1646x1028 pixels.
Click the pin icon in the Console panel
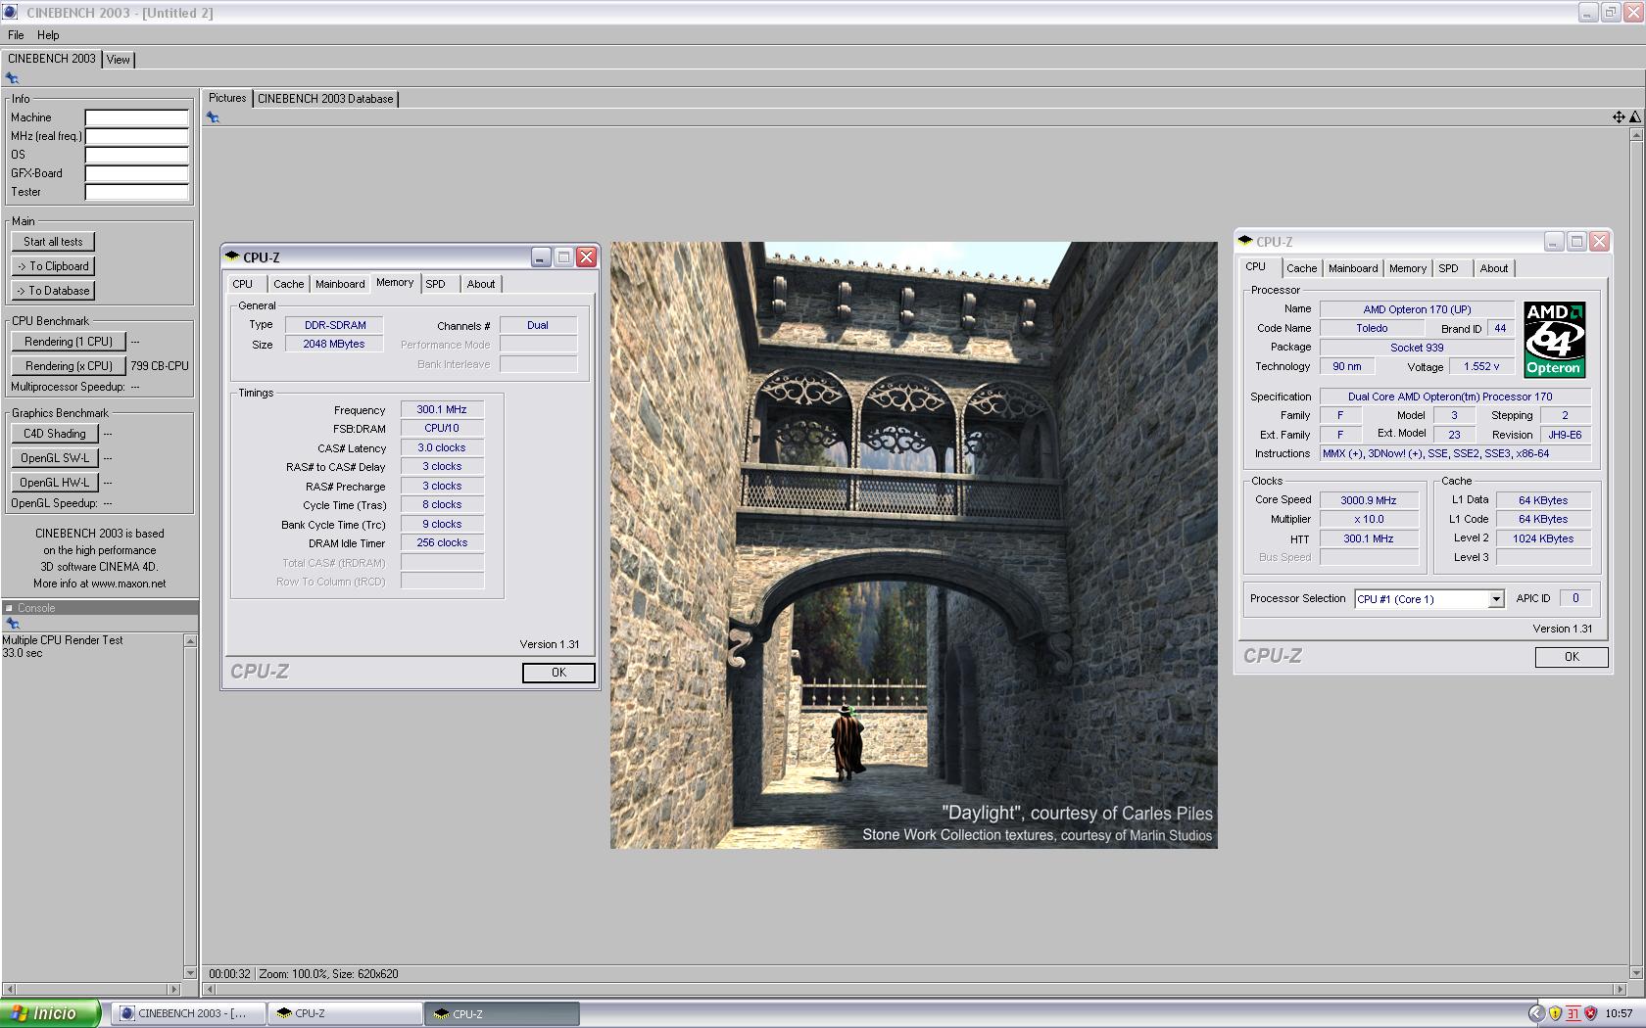tap(12, 624)
